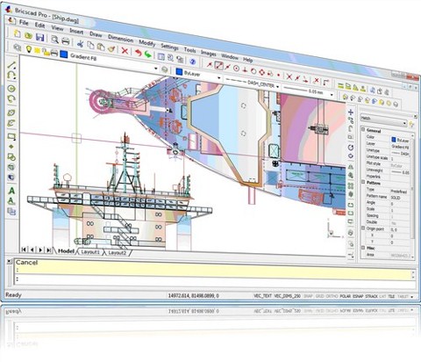The image size is (421, 362).
Task: Toggle POLAR mode in status bar
Action: tap(345, 296)
